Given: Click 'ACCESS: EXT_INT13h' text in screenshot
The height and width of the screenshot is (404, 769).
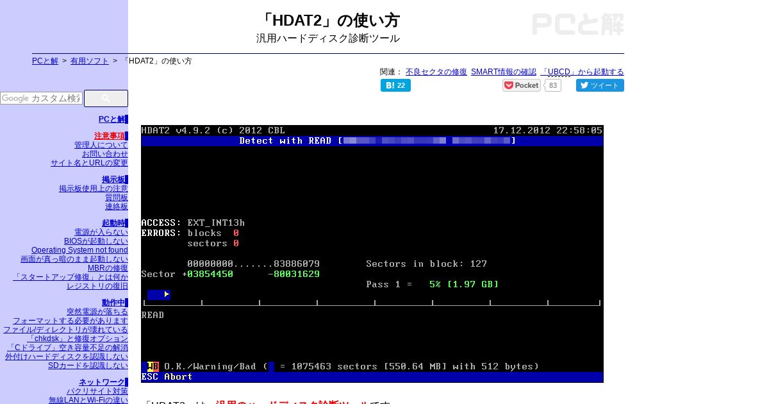Looking at the screenshot, I should [x=193, y=223].
